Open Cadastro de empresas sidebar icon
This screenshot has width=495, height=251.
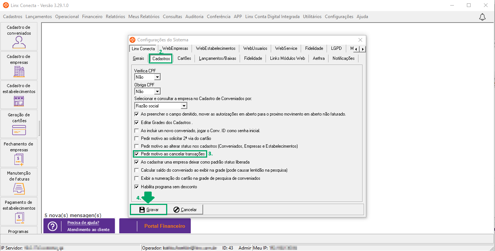tap(19, 65)
